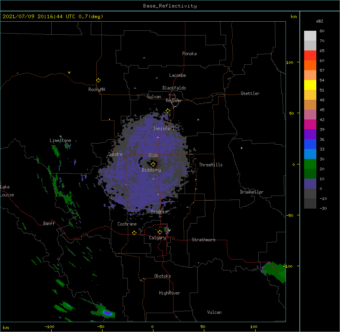Click the 80 value on the dBZ scale
The width and height of the screenshot is (340, 332).
322,31
